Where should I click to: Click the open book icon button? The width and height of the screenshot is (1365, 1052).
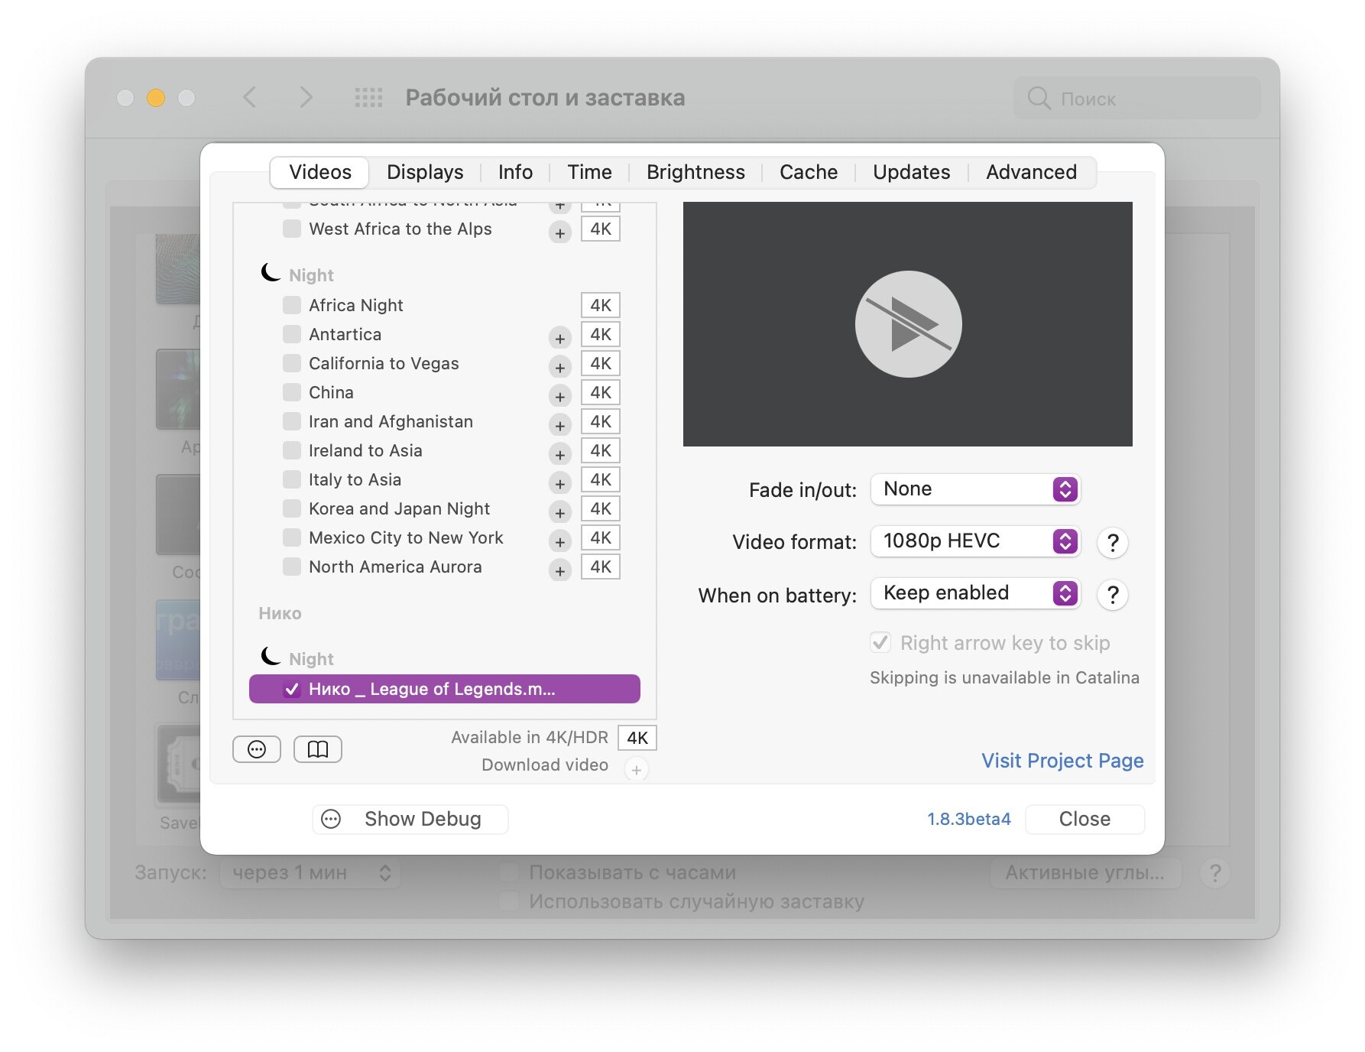coord(317,749)
